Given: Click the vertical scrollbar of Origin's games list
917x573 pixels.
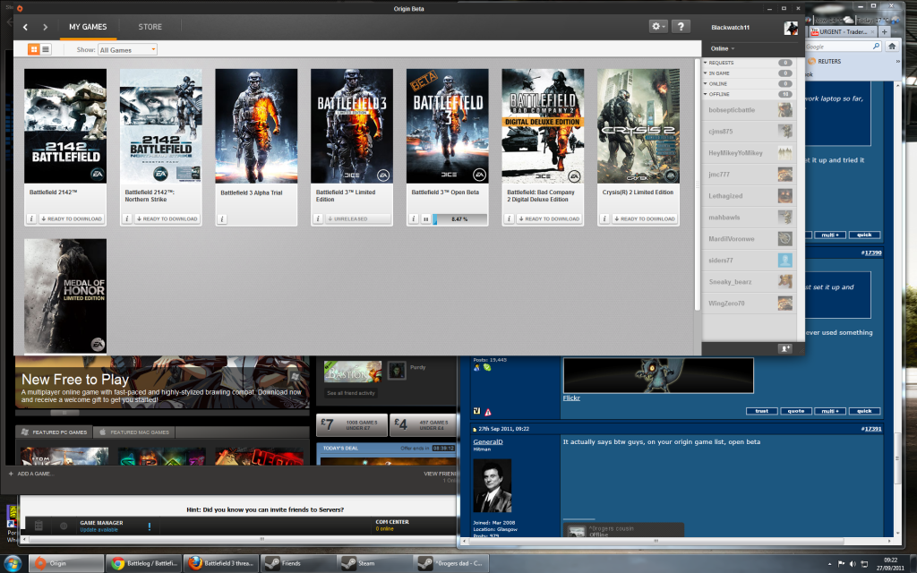Looking at the screenshot, I should point(697,184).
